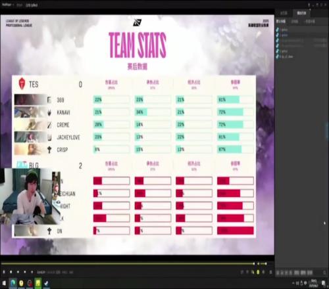Select the first item in the playlist

pyautogui.click(x=301, y=30)
